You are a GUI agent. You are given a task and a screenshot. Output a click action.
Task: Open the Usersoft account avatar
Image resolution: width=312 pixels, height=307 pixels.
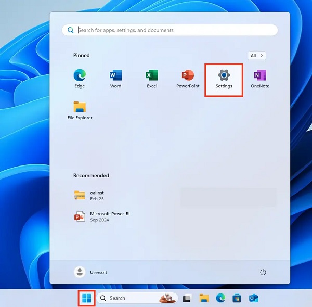click(x=80, y=272)
